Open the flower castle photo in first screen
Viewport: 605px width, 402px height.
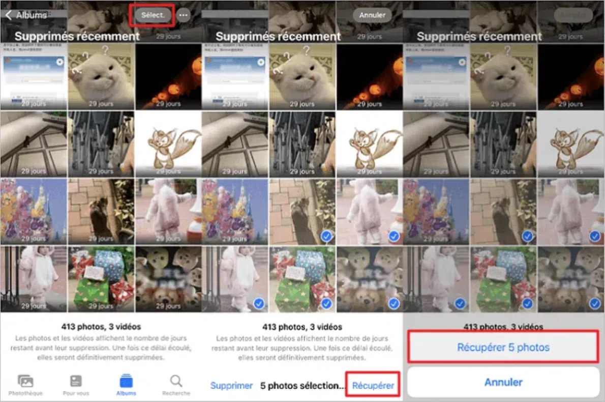(x=34, y=211)
